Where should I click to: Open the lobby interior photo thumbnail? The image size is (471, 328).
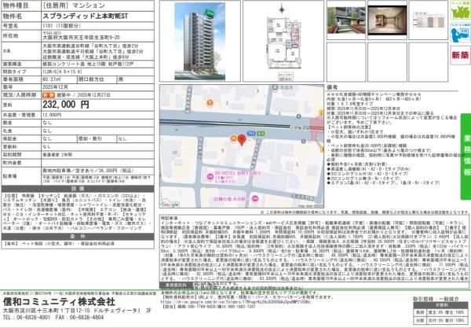pos(387,20)
